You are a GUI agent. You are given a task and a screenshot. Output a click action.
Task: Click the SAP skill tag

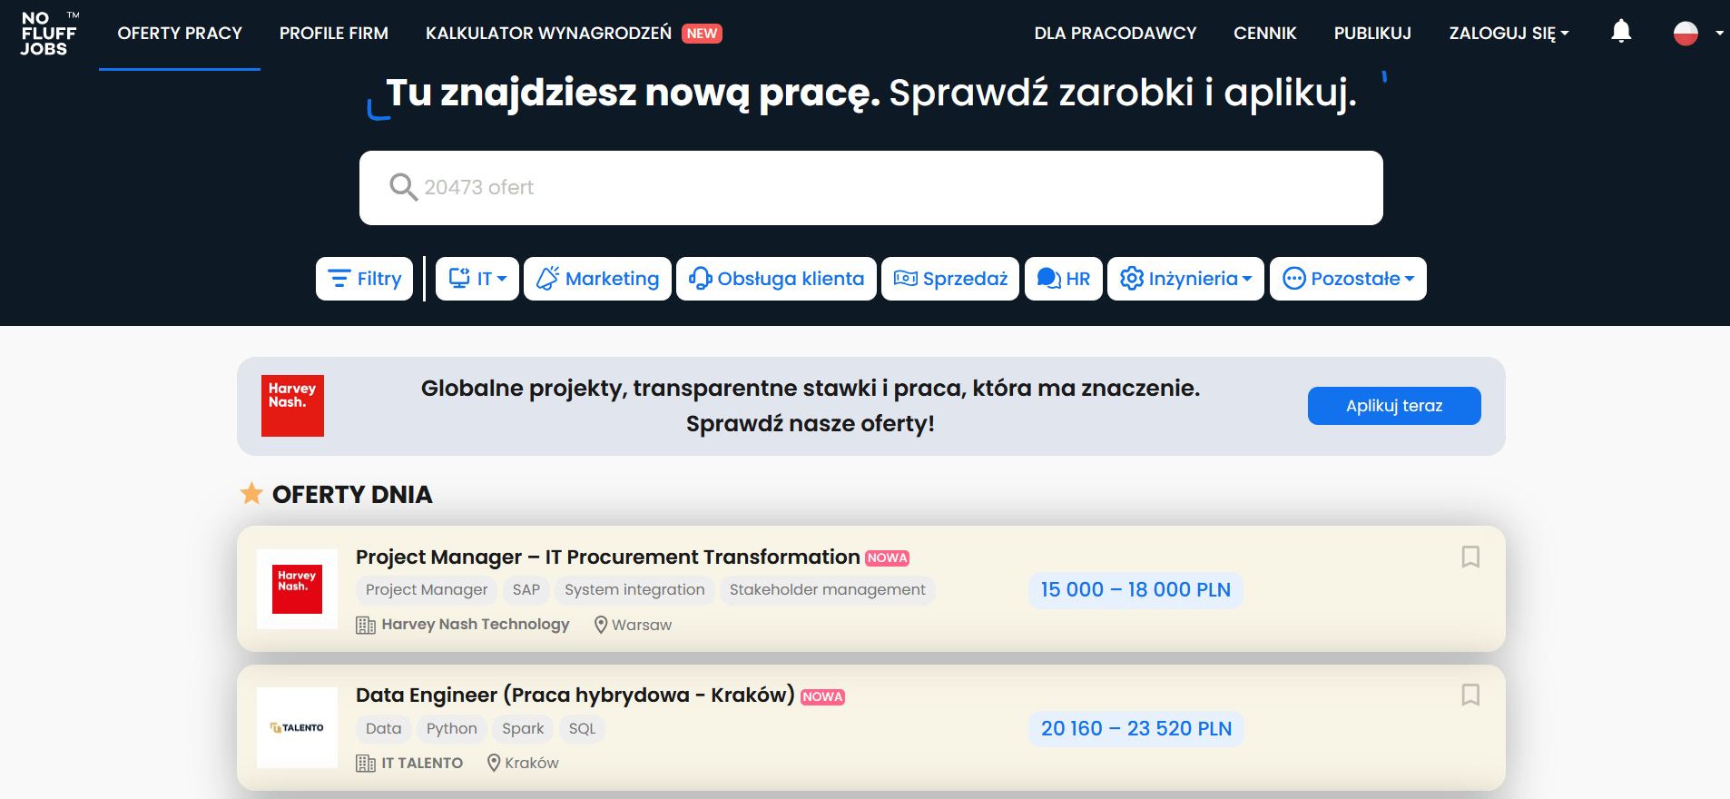[526, 590]
